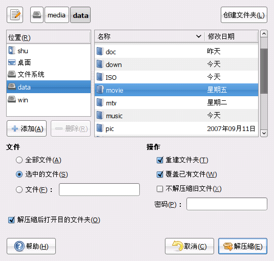The width and height of the screenshot is (274, 261).
Task: Click the type-a-filename pencil icon
Action: pos(15,15)
